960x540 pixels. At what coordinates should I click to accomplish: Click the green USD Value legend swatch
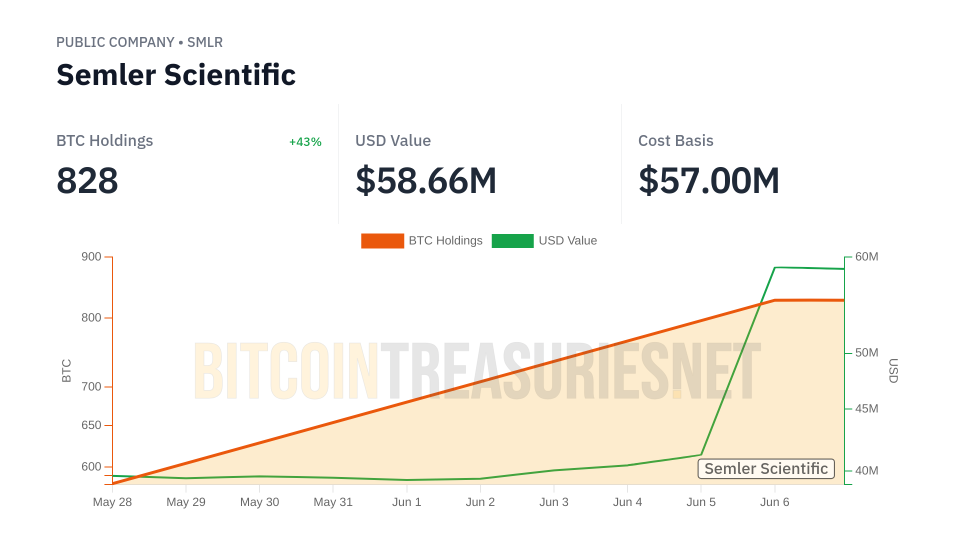click(x=512, y=241)
